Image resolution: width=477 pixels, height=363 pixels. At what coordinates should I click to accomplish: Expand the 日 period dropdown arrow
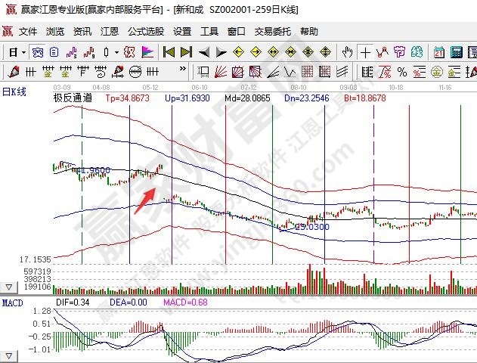[x=24, y=52]
